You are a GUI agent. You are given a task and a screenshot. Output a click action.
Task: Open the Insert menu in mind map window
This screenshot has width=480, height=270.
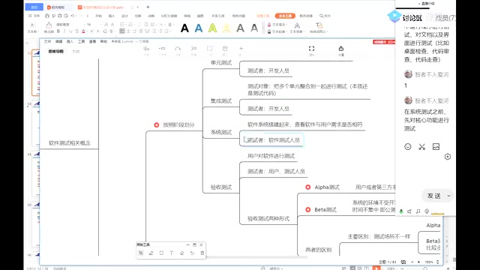(x=70, y=41)
